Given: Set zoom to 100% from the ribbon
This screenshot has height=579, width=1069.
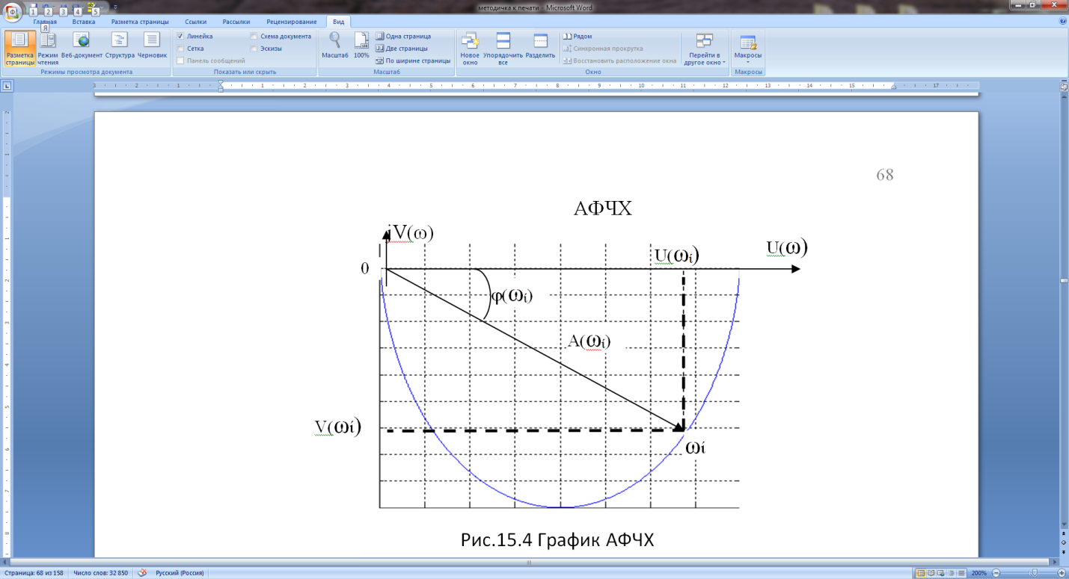Looking at the screenshot, I should tap(361, 46).
